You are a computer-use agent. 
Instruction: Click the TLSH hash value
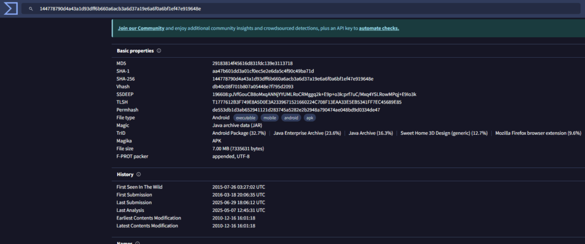(x=307, y=102)
